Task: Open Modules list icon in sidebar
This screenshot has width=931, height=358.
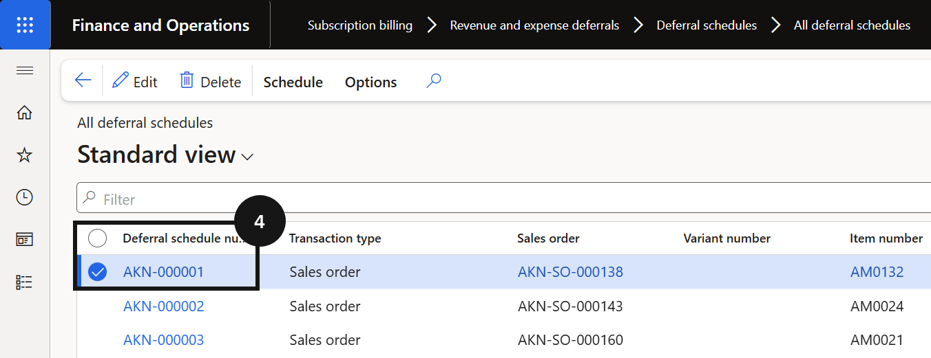Action: tap(25, 282)
